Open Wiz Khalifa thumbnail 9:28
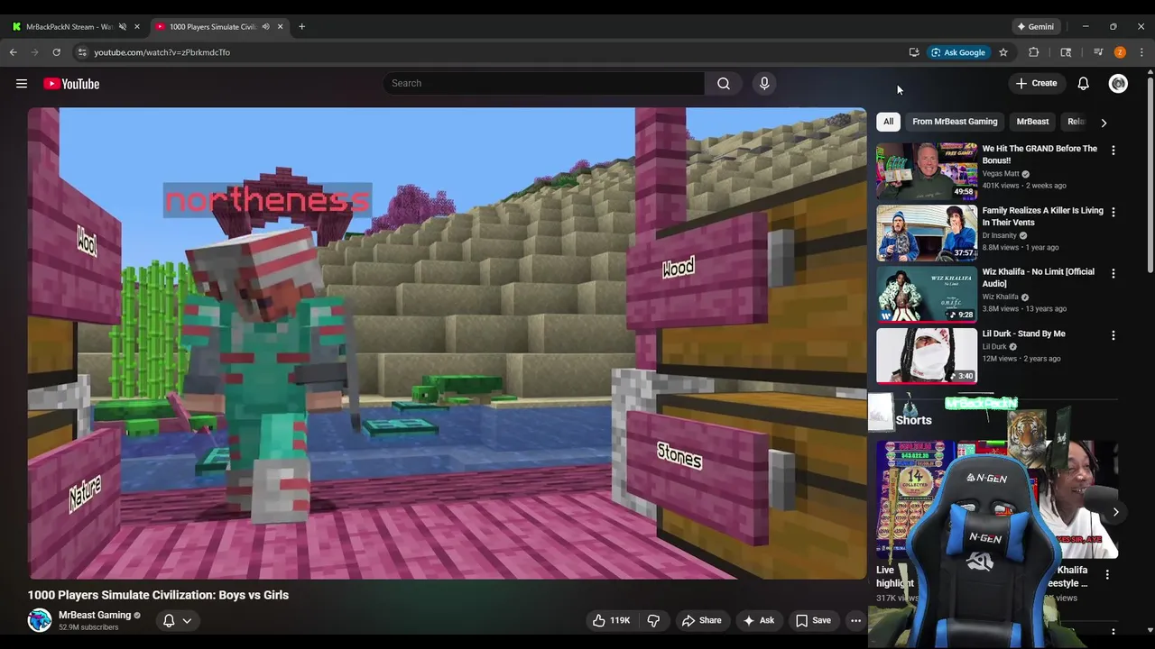 coord(927,294)
